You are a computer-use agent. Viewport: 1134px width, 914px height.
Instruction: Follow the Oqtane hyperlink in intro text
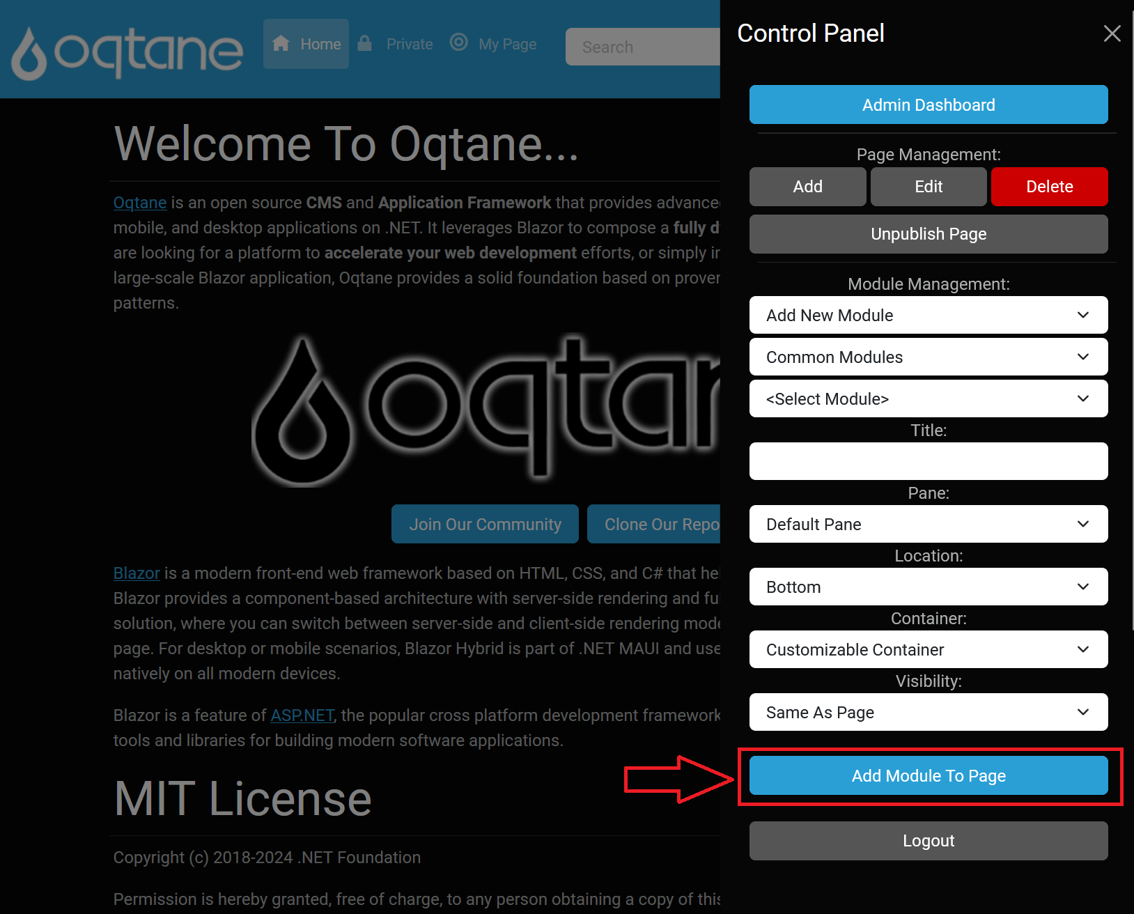(x=140, y=203)
